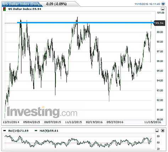Minimize the US Dollar Index chart panel

[x=163, y=9]
